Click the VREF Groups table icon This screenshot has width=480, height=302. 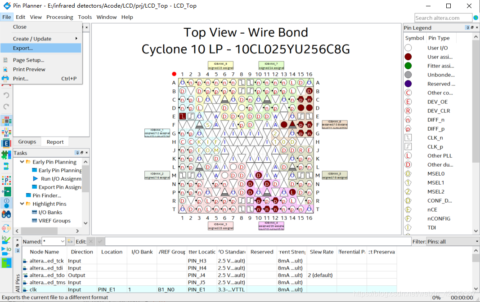[35, 220]
